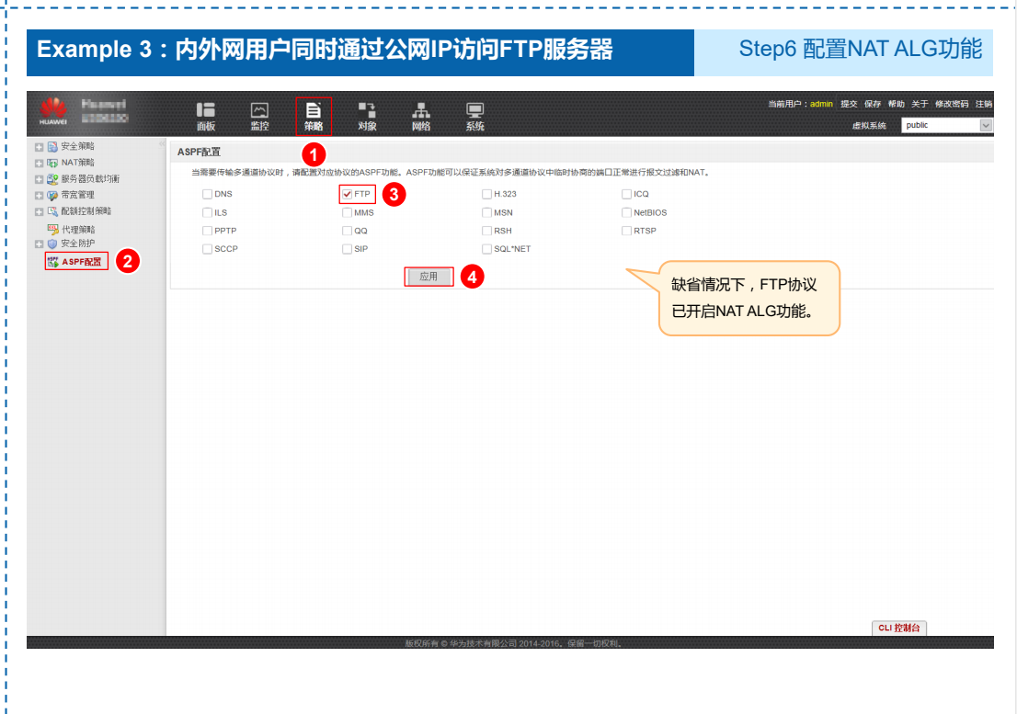Click the Huawei logo

click(x=52, y=109)
